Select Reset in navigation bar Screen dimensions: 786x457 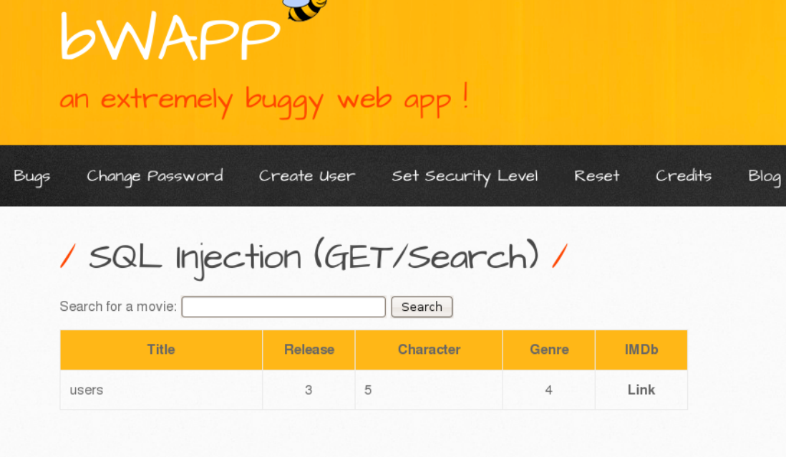coord(596,176)
